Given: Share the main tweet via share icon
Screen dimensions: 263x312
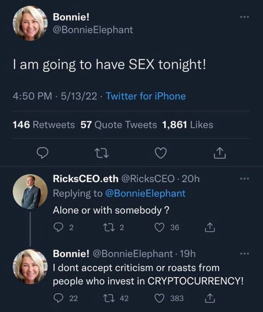Looking at the screenshot, I should pyautogui.click(x=220, y=153).
